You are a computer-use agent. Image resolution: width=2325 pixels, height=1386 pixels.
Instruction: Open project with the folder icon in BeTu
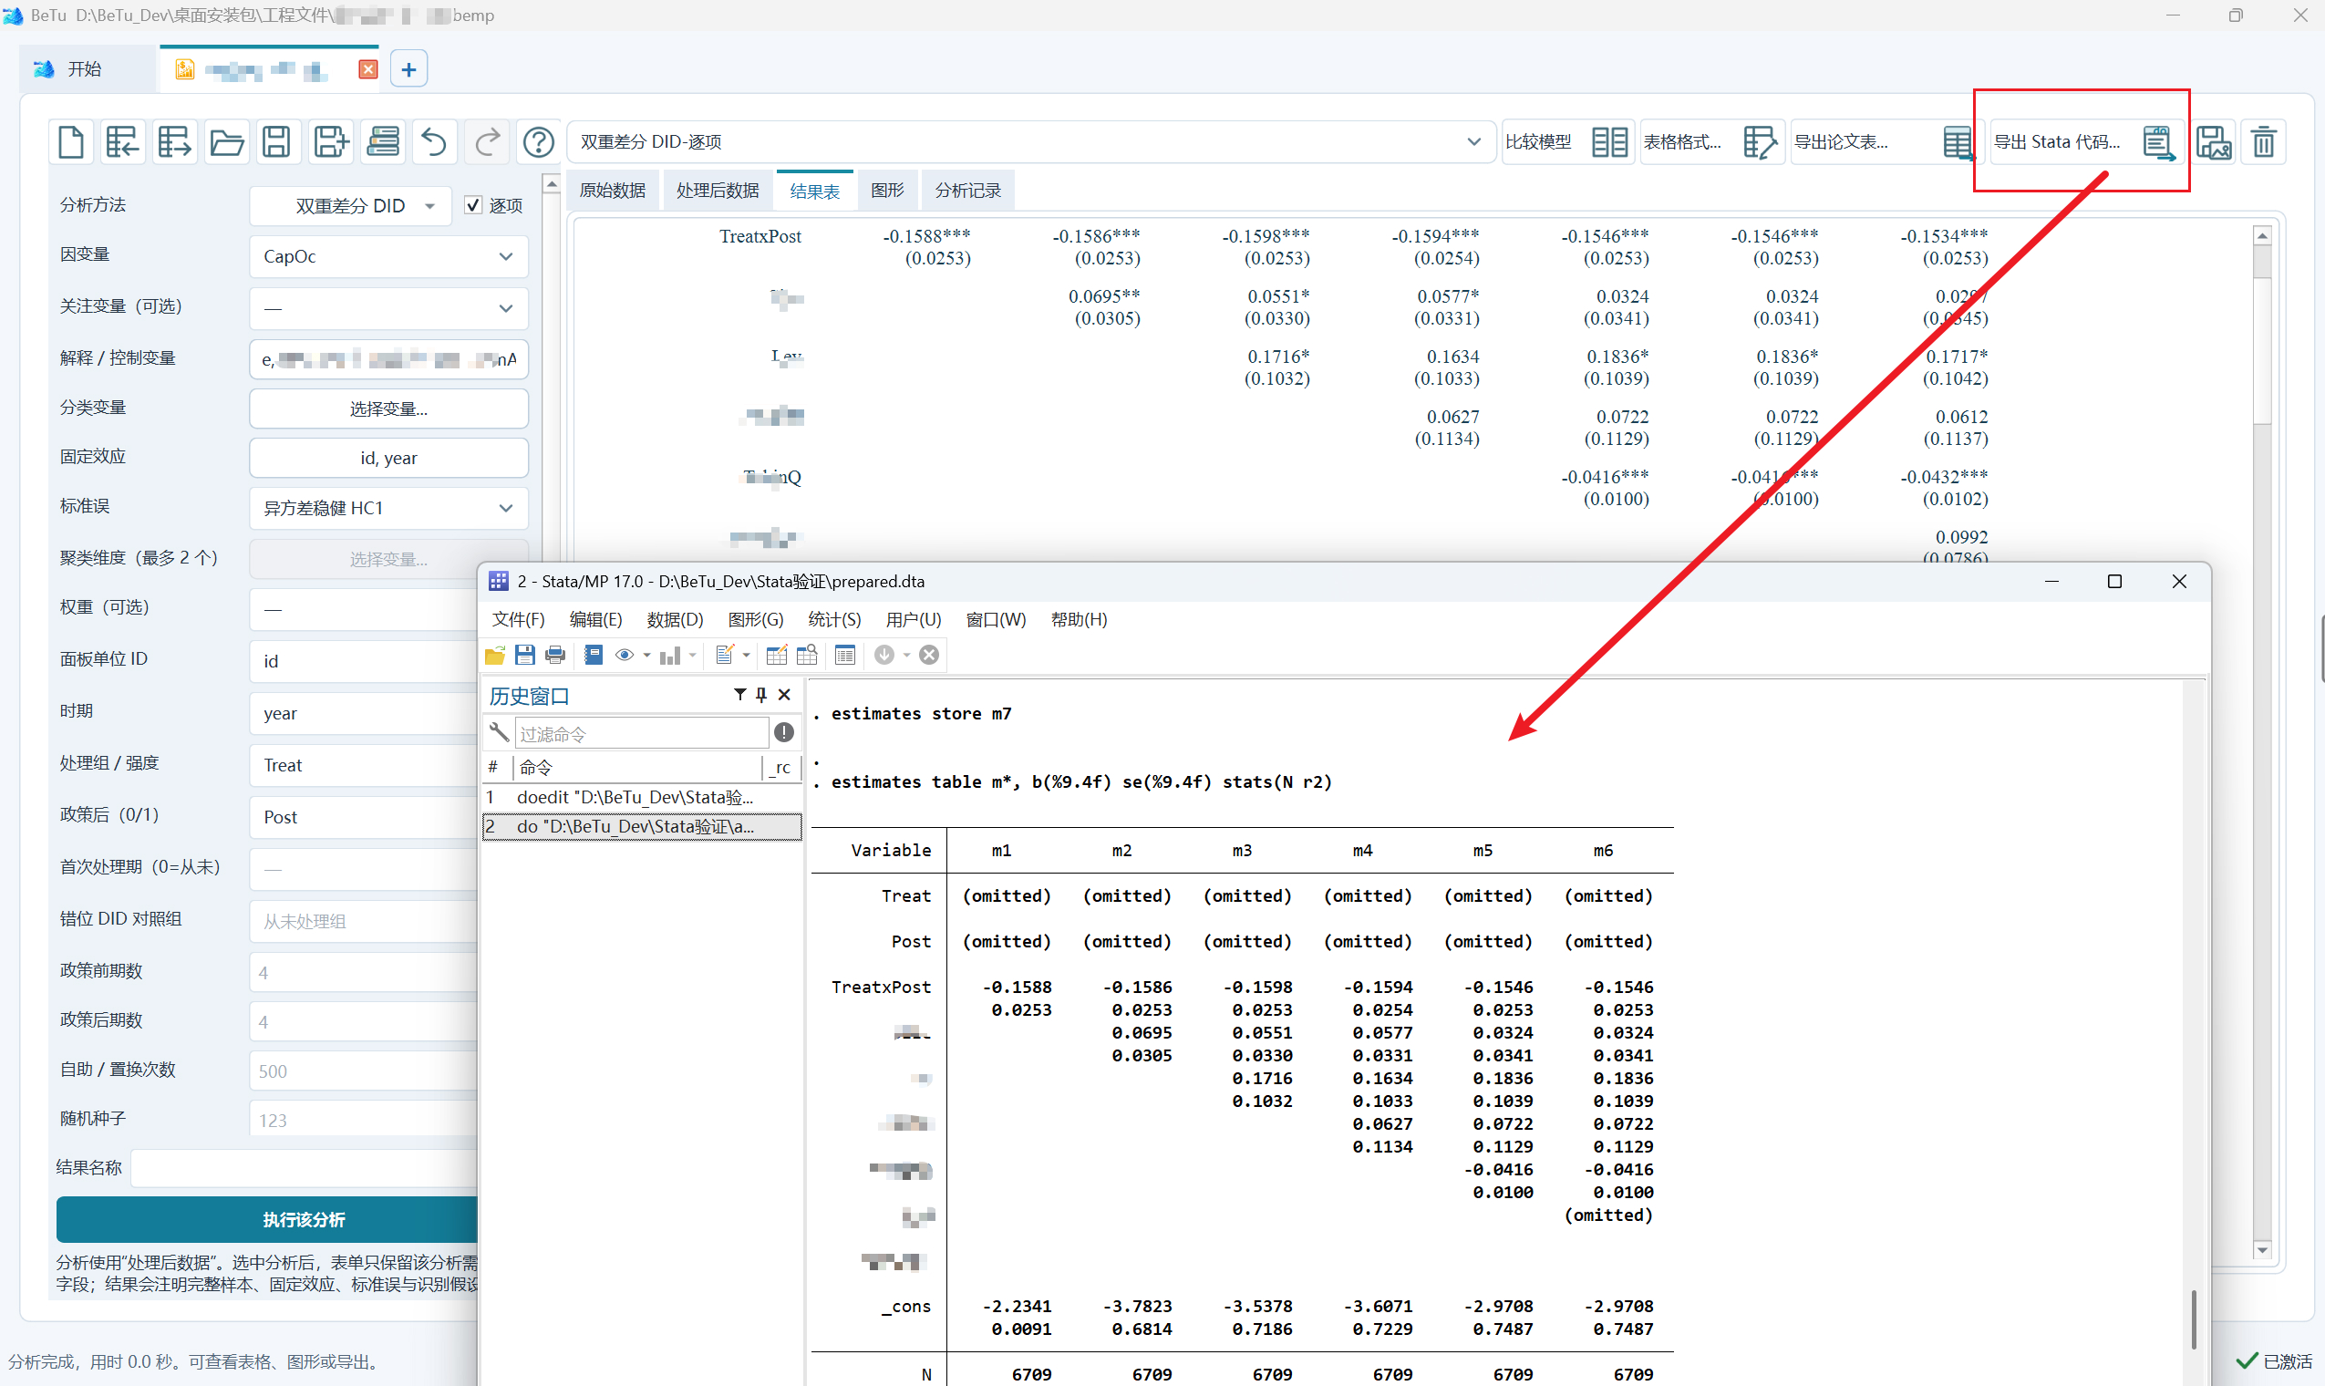click(x=226, y=142)
